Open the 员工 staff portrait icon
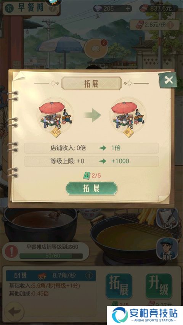183x325 pixels. pos(167,249)
